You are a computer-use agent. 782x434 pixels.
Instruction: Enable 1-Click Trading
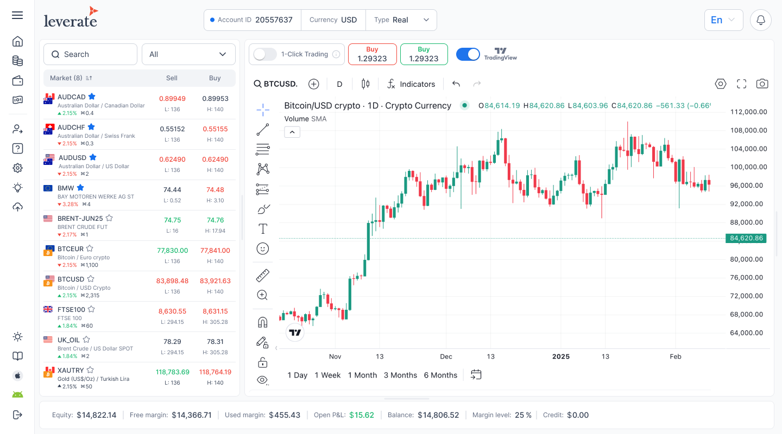(x=265, y=54)
